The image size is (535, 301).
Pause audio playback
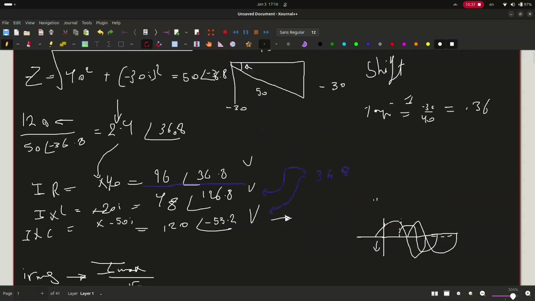246,32
